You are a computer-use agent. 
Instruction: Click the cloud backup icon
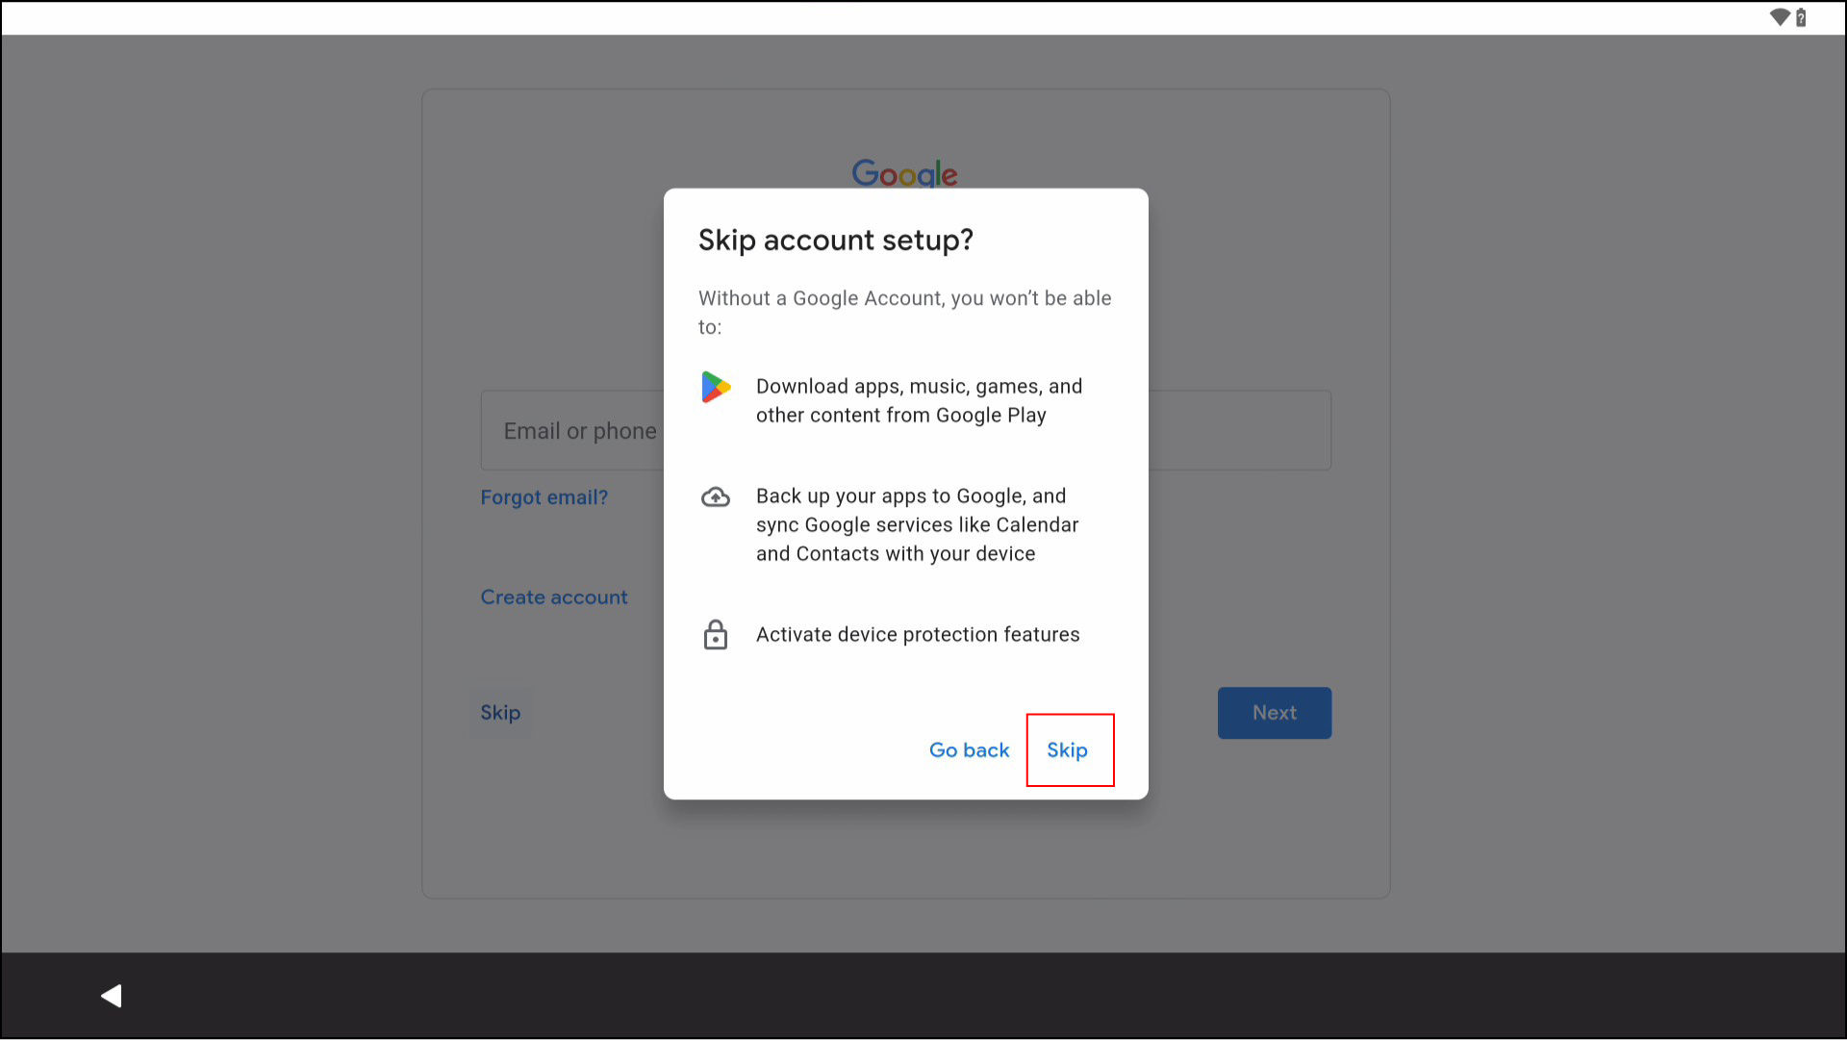click(x=716, y=497)
